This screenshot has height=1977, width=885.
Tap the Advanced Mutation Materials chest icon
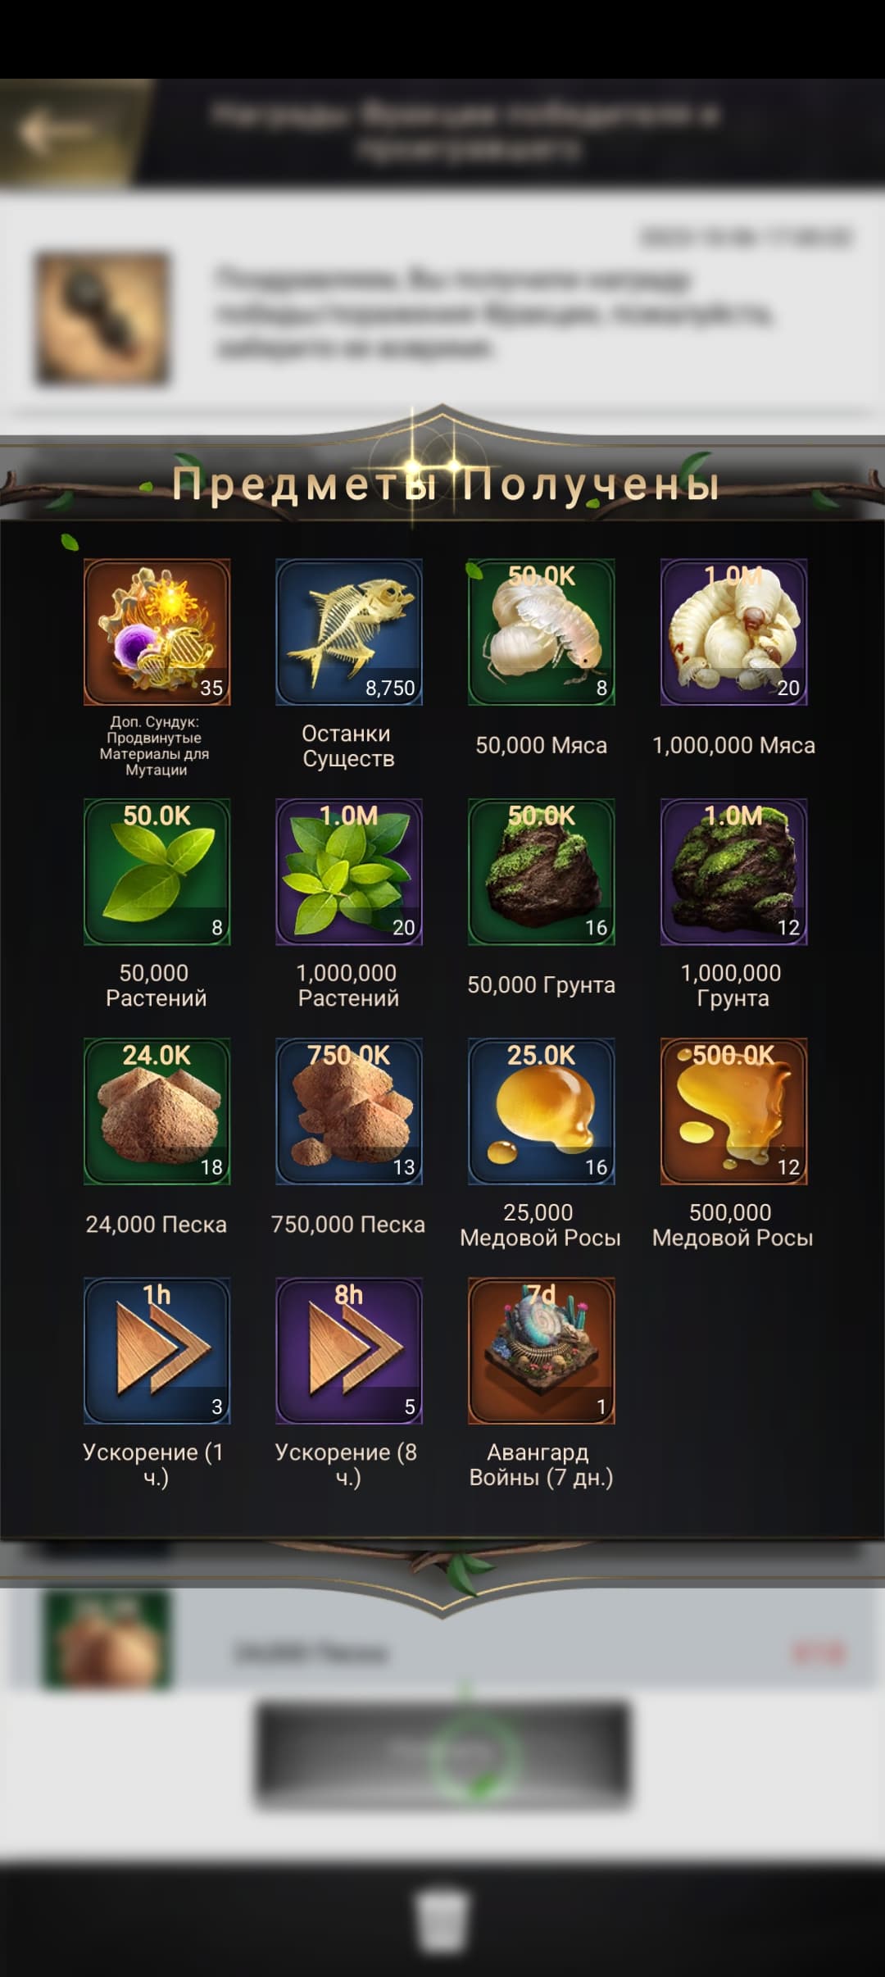pos(157,632)
